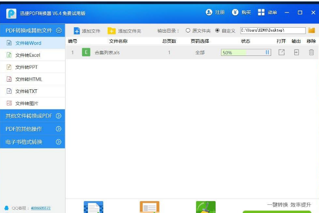Expand the PDF的其他操作 section

coord(59,129)
